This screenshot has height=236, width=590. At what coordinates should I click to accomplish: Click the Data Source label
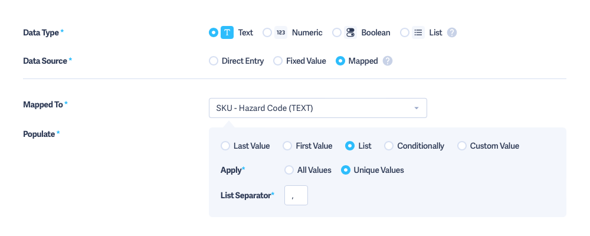point(45,61)
